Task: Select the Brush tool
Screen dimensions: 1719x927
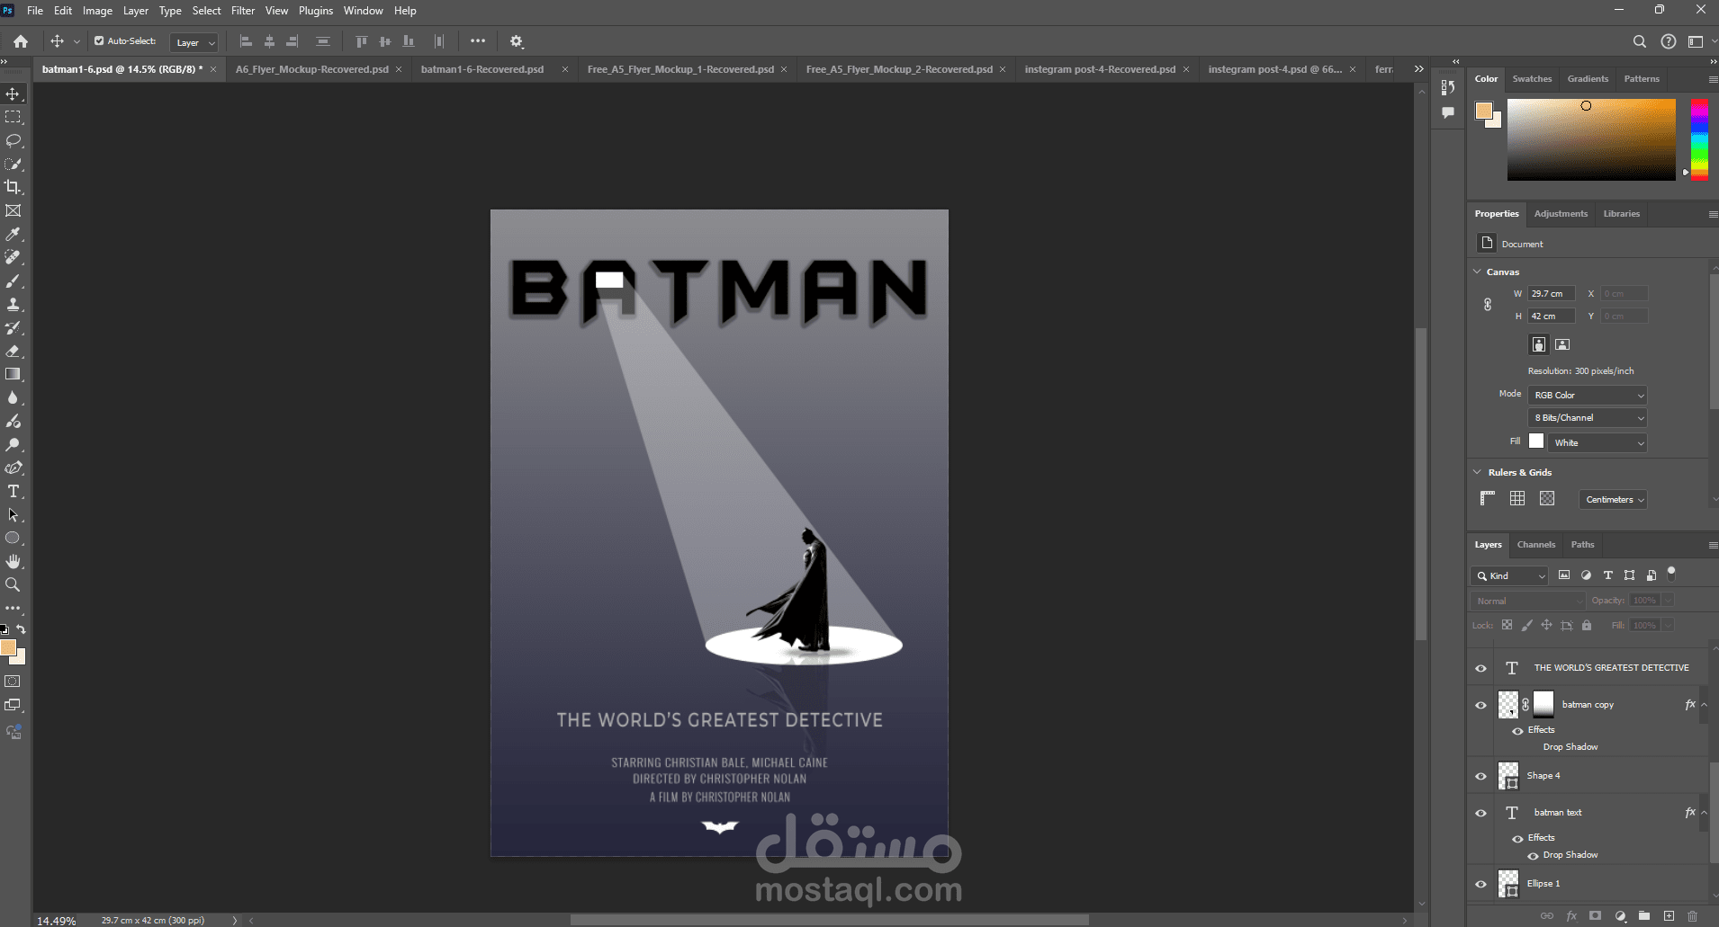Action: (x=13, y=281)
